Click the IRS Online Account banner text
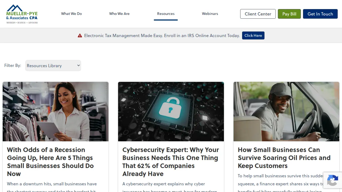342x192 pixels. (x=162, y=35)
